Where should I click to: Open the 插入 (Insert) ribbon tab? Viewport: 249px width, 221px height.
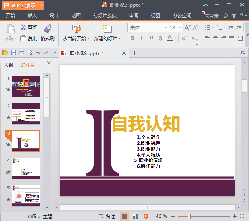pos(32,16)
